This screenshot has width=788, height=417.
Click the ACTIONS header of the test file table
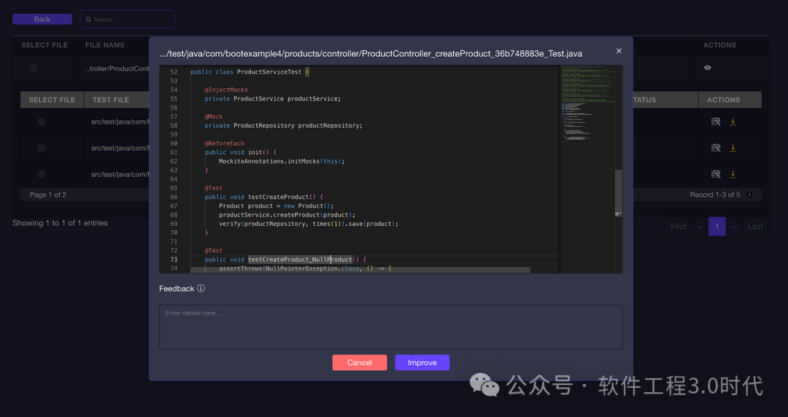pos(723,99)
